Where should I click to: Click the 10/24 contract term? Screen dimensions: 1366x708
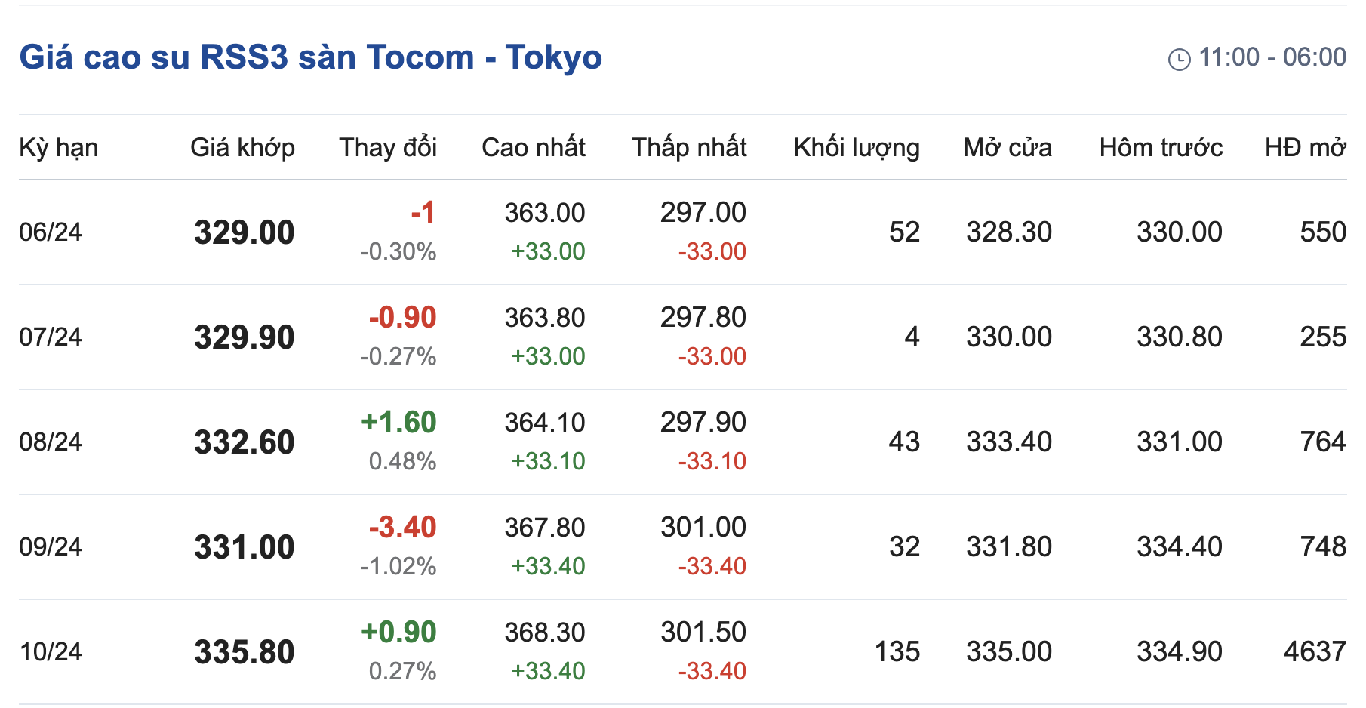coord(51,651)
